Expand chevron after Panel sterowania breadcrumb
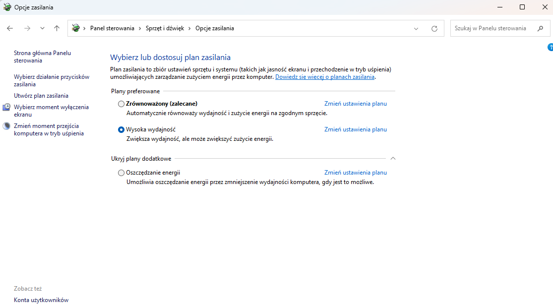The width and height of the screenshot is (553, 307). [140, 28]
